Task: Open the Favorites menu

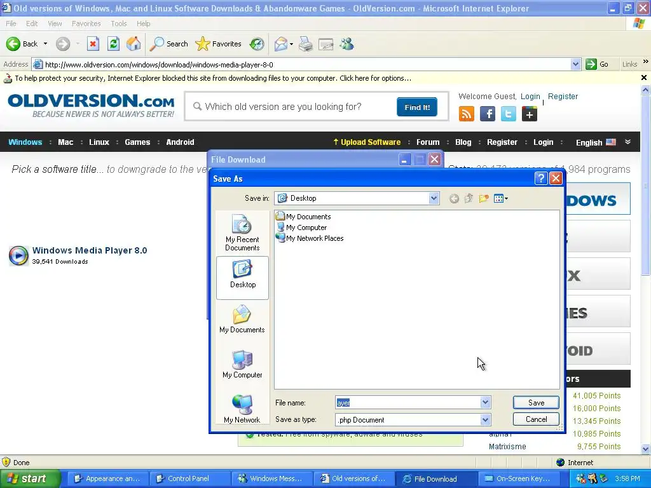Action: [x=86, y=24]
